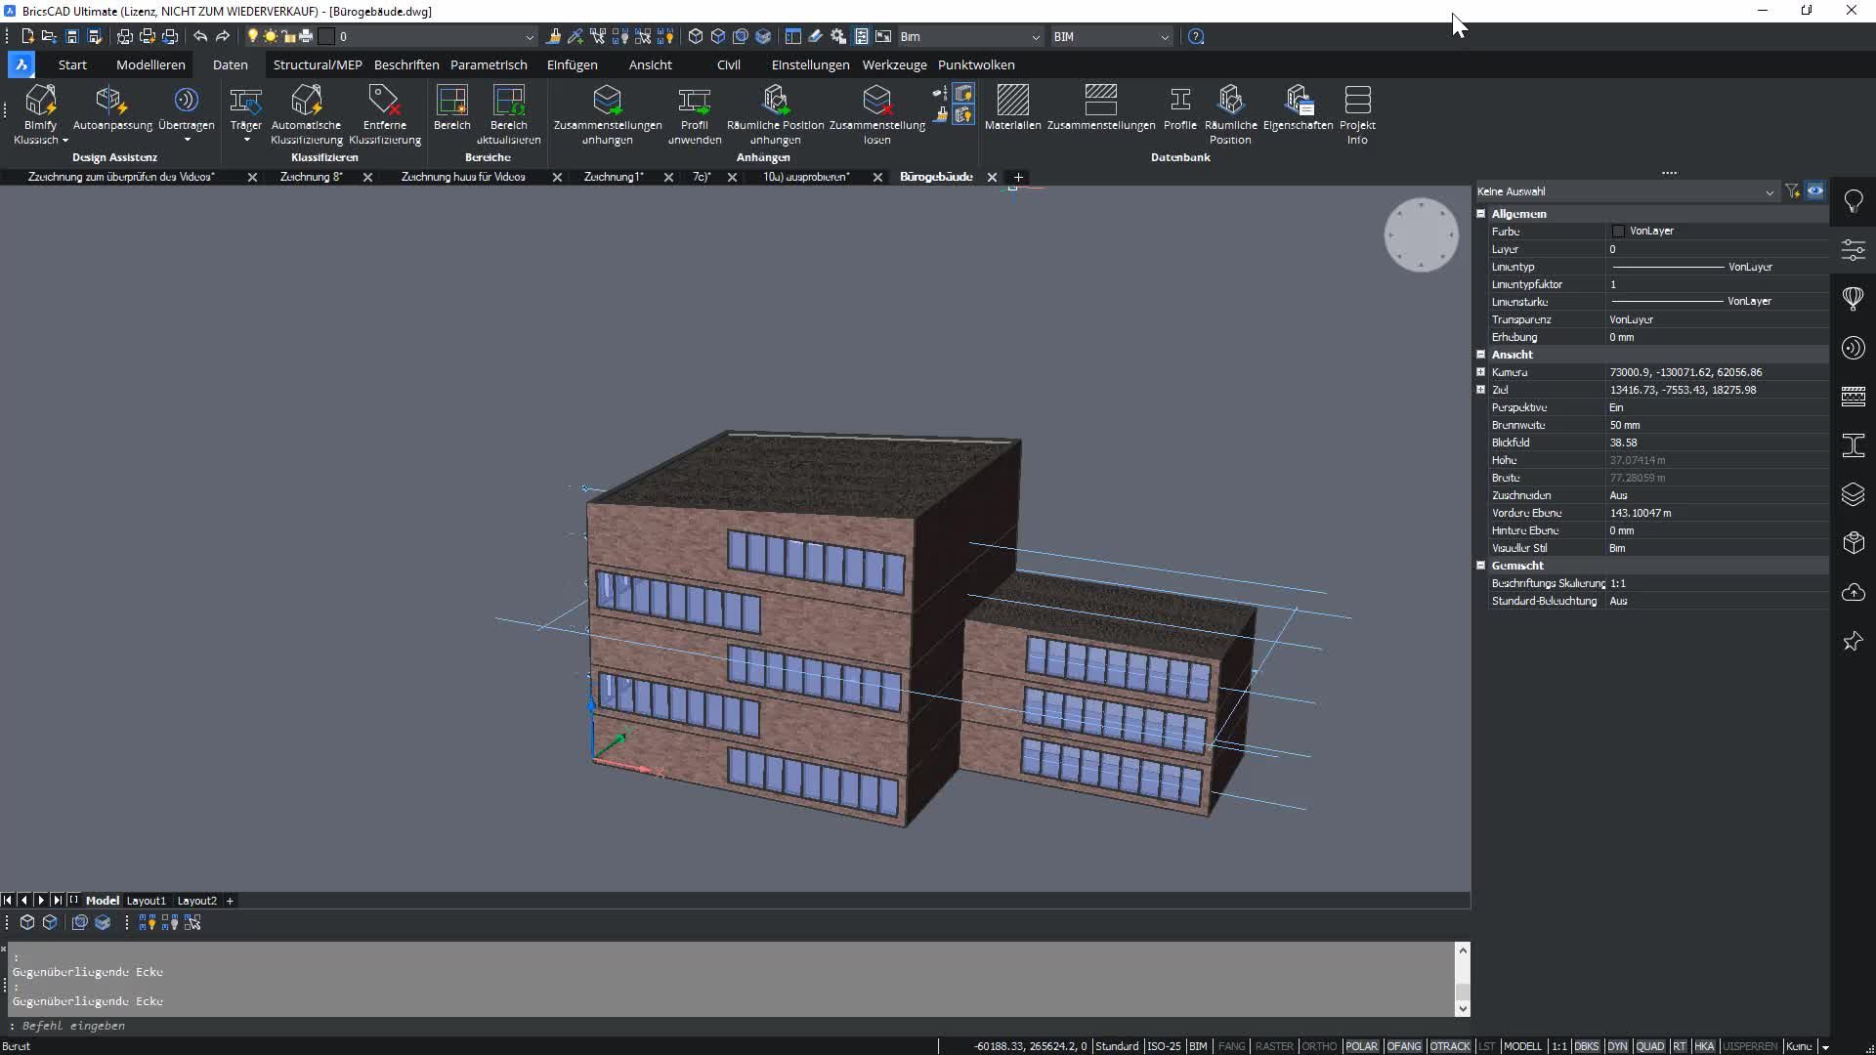
Task: Click Bereich aktualisieren icon
Action: pos(508,114)
